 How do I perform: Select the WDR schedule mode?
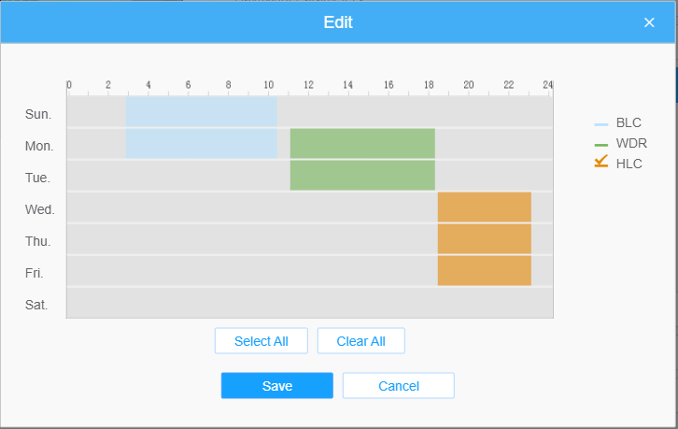(620, 143)
